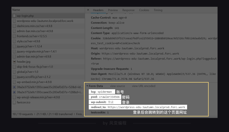Switch to the Preview tab
The width and height of the screenshot is (229, 132).
(x=113, y=10)
